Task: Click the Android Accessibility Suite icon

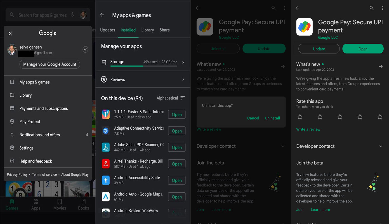Action: pos(106,180)
